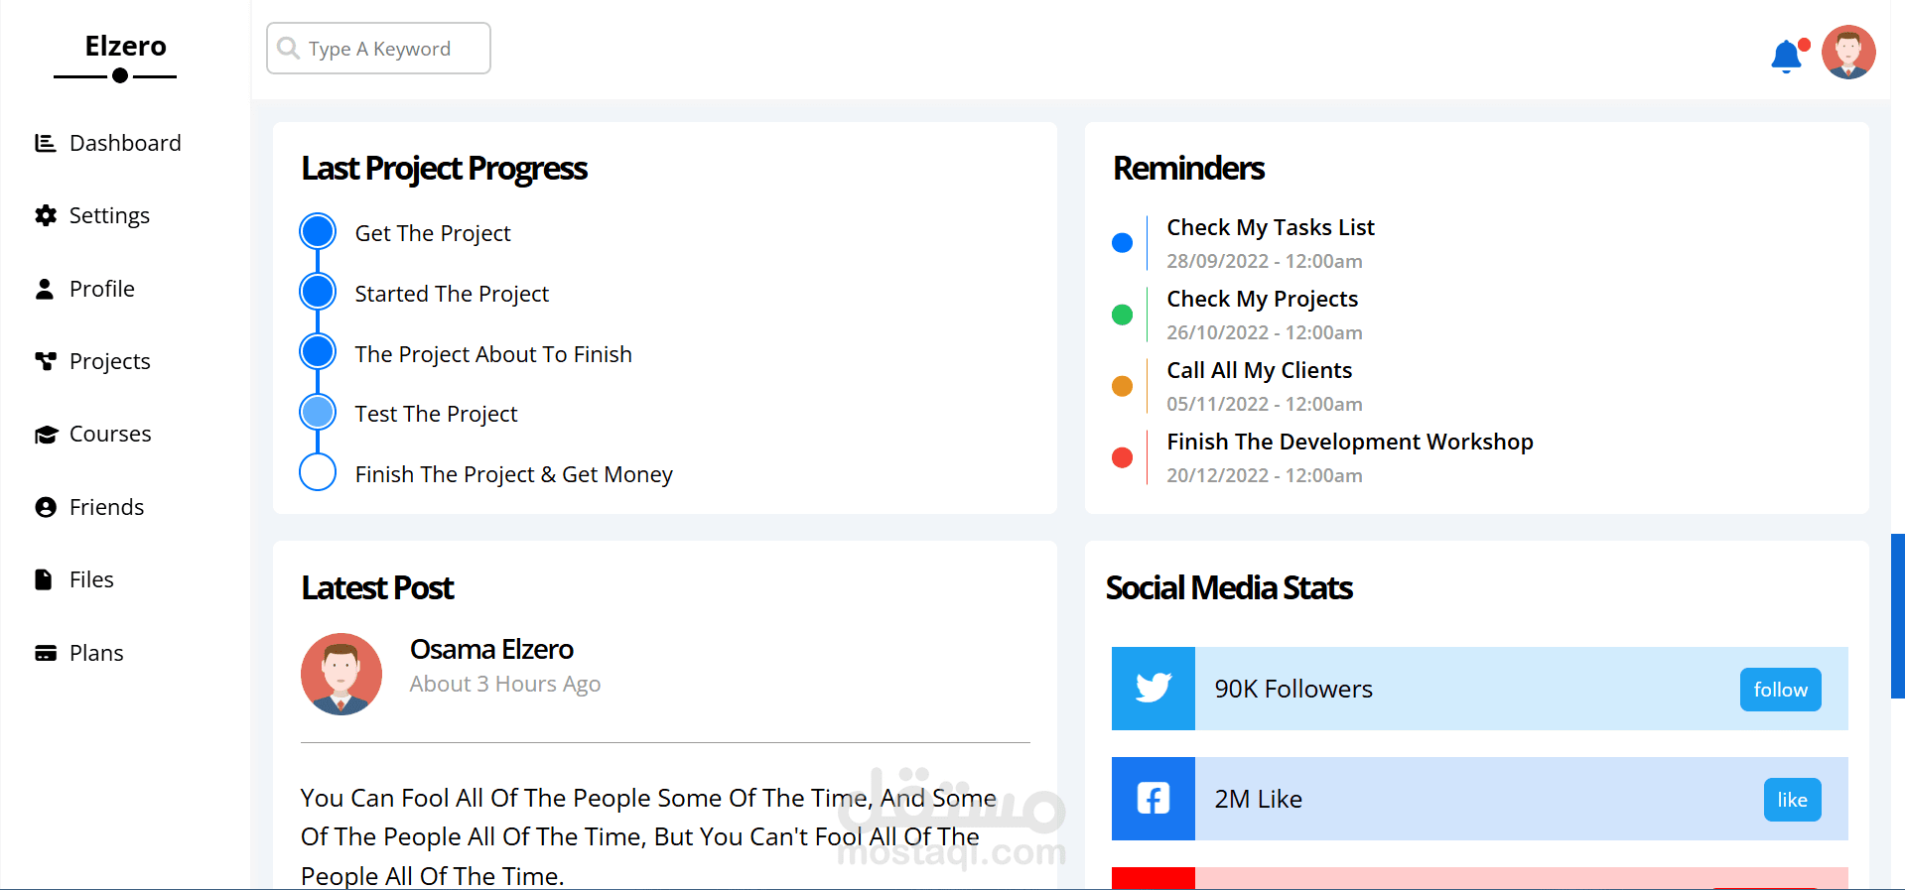Click the Courses graduation cap icon
Image resolution: width=1905 pixels, height=890 pixels.
click(x=46, y=435)
